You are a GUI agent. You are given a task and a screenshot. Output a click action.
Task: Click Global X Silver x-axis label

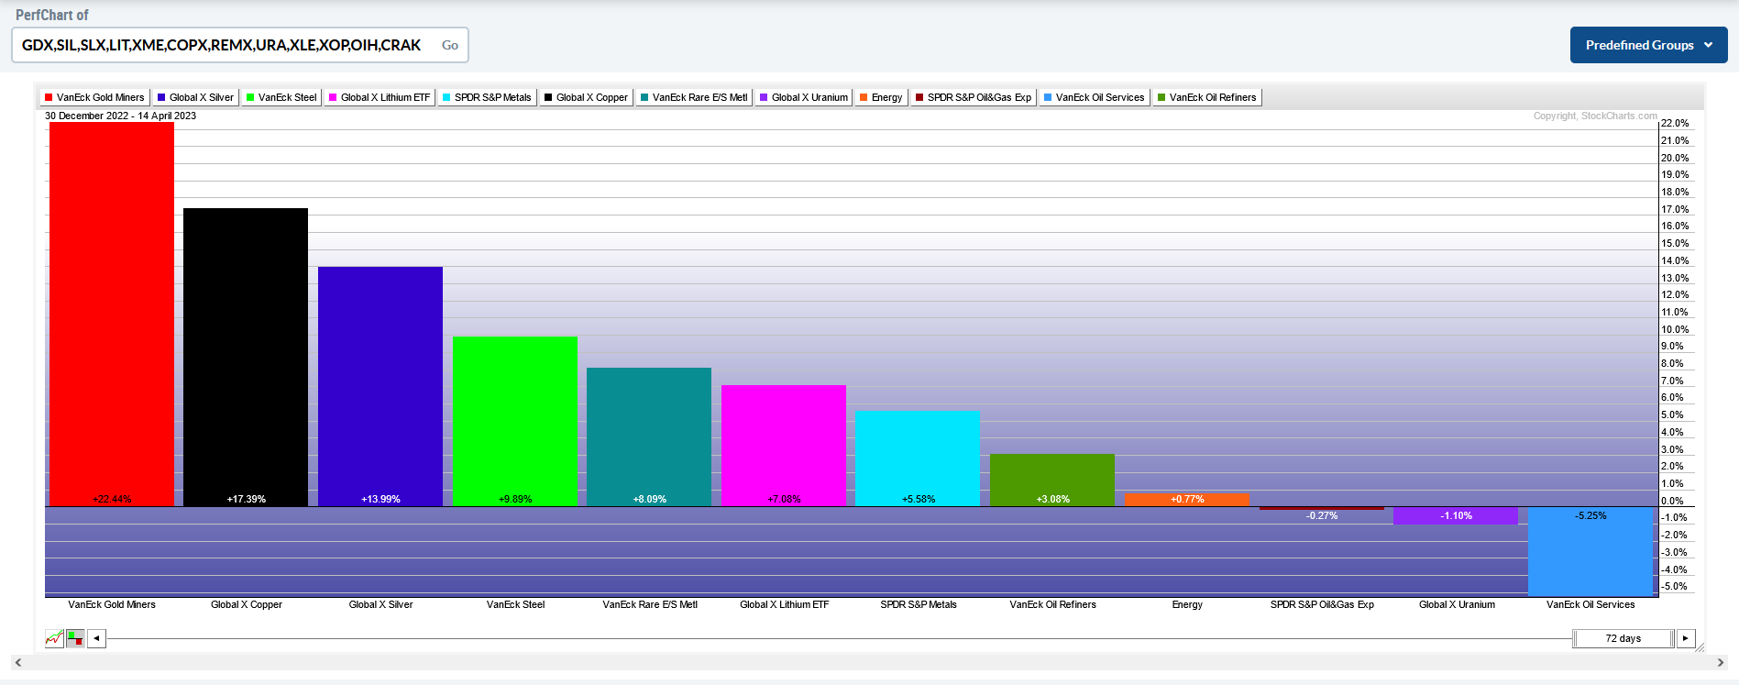(x=380, y=604)
